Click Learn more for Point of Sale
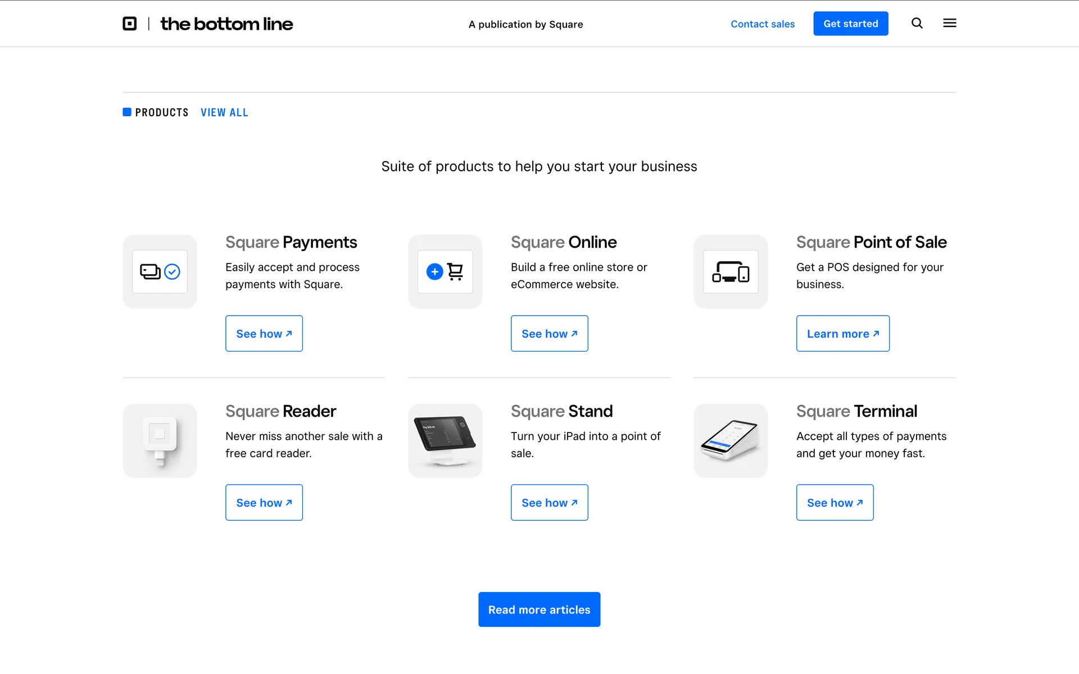This screenshot has width=1079, height=674. [x=843, y=334]
